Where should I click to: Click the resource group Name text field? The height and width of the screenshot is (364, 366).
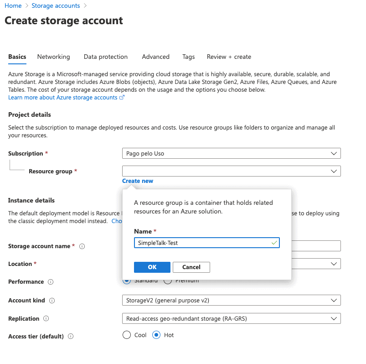[x=202, y=243]
